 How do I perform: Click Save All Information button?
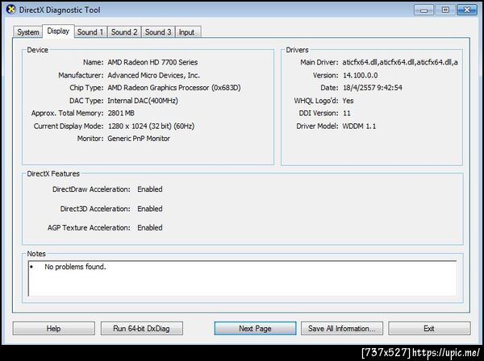(x=342, y=329)
